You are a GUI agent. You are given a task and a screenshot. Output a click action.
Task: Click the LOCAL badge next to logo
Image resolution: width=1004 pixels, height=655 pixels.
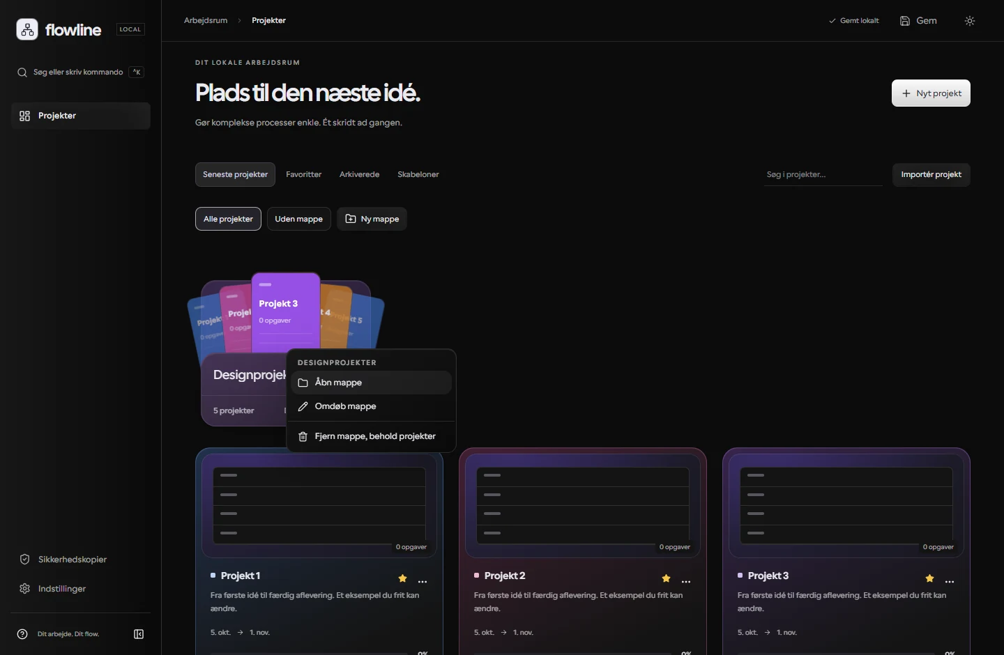(x=130, y=29)
